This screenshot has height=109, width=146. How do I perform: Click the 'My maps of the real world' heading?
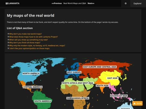tap(31, 16)
